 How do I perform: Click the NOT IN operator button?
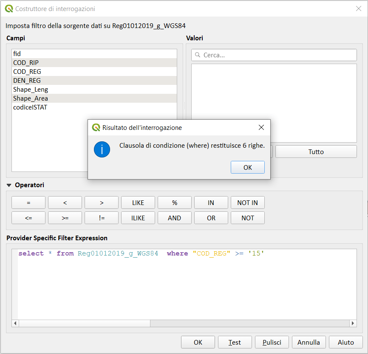(247, 202)
